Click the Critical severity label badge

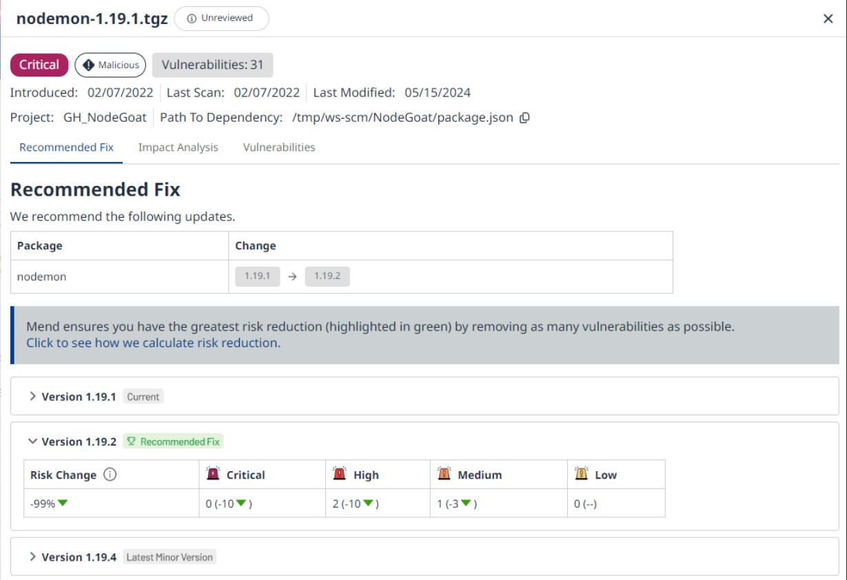(39, 65)
